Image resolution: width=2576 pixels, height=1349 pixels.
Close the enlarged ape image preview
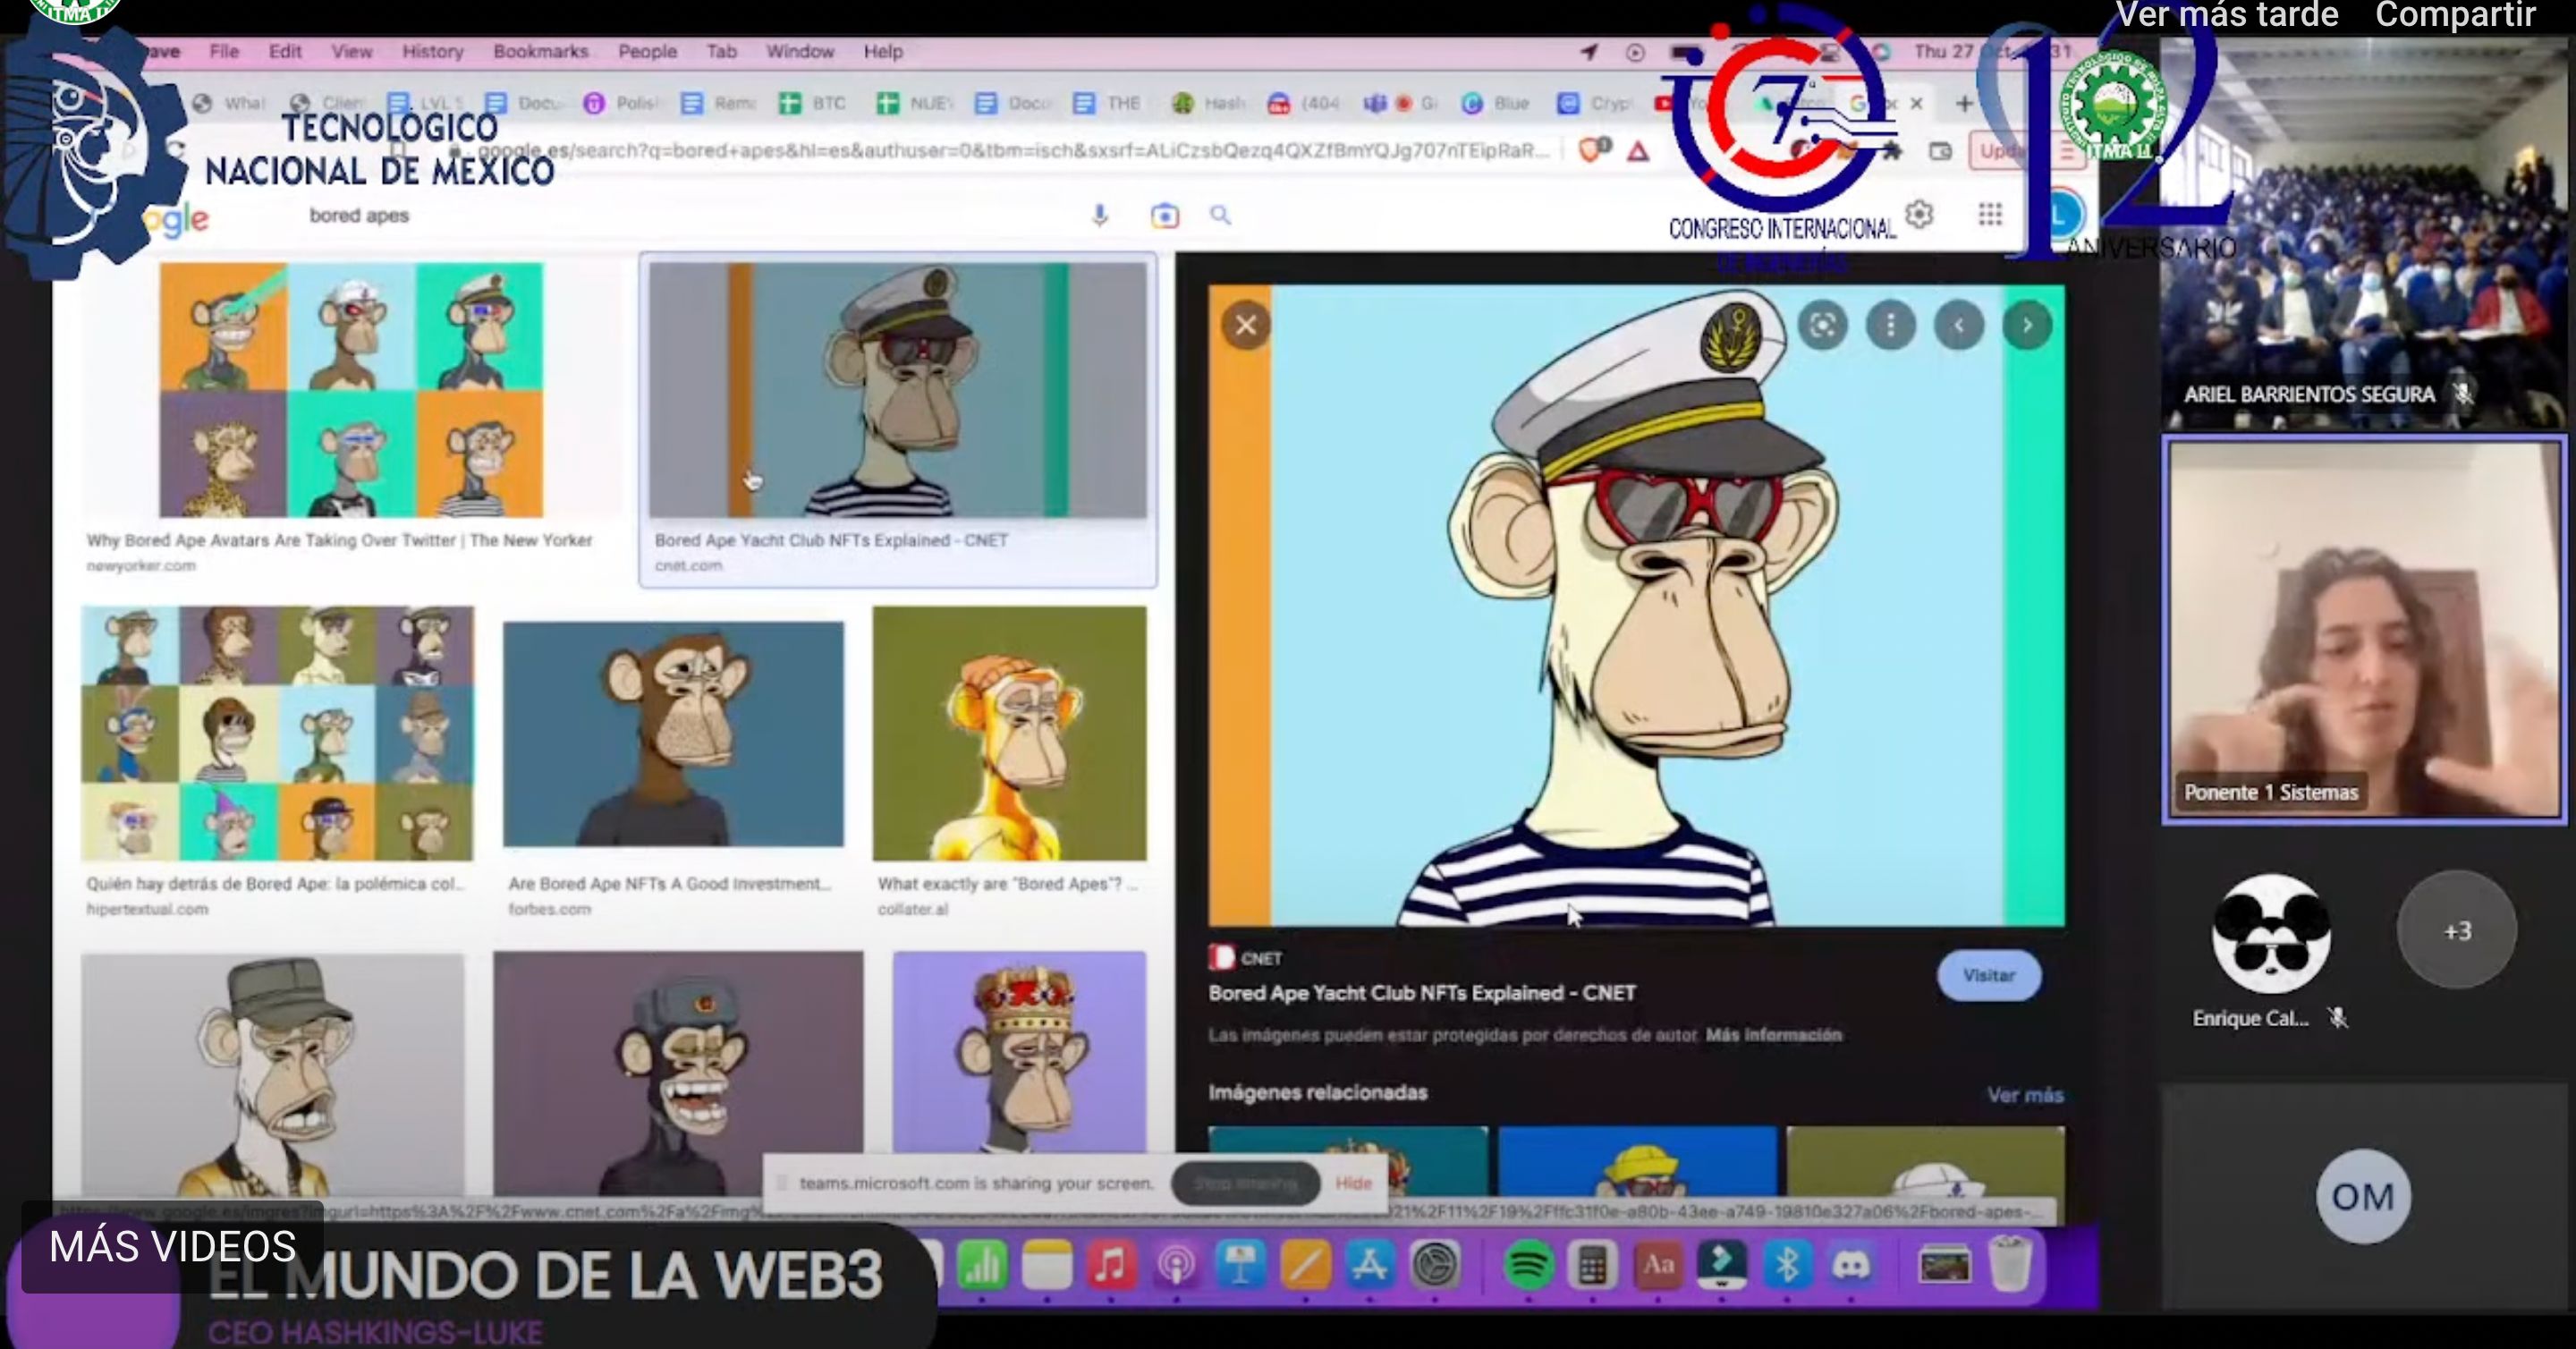pos(1246,325)
